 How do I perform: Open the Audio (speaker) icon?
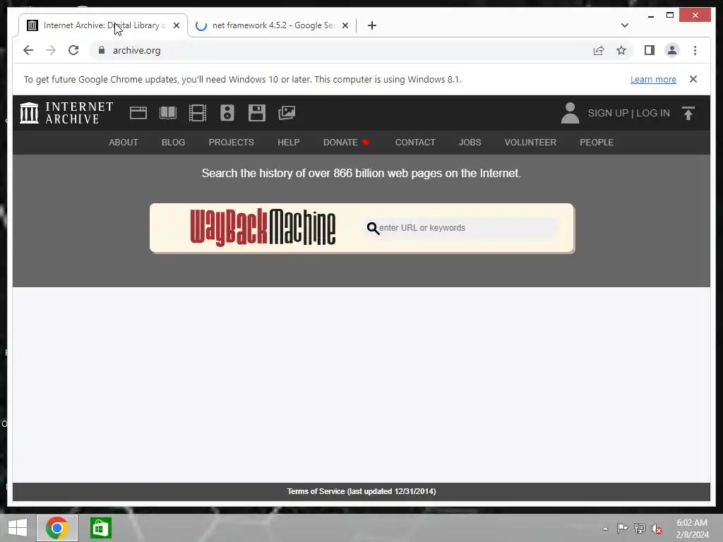(227, 113)
